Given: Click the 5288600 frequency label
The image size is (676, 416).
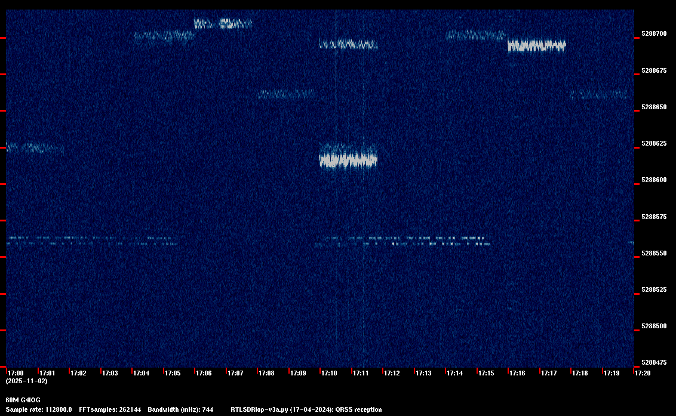Looking at the screenshot, I should click(x=654, y=180).
